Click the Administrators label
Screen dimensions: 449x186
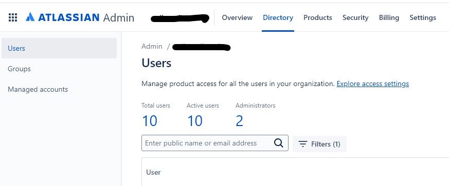click(x=256, y=106)
